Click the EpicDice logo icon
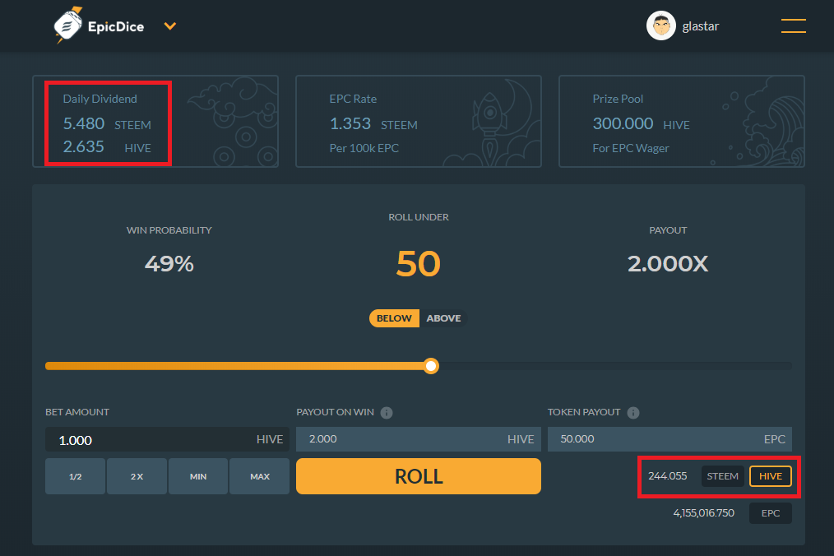This screenshot has height=556, width=834. coord(68,26)
